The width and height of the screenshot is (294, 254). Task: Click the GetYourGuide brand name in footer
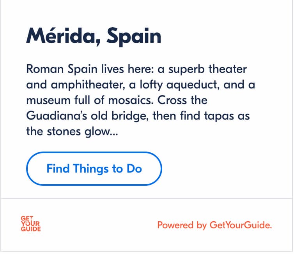click(x=240, y=225)
